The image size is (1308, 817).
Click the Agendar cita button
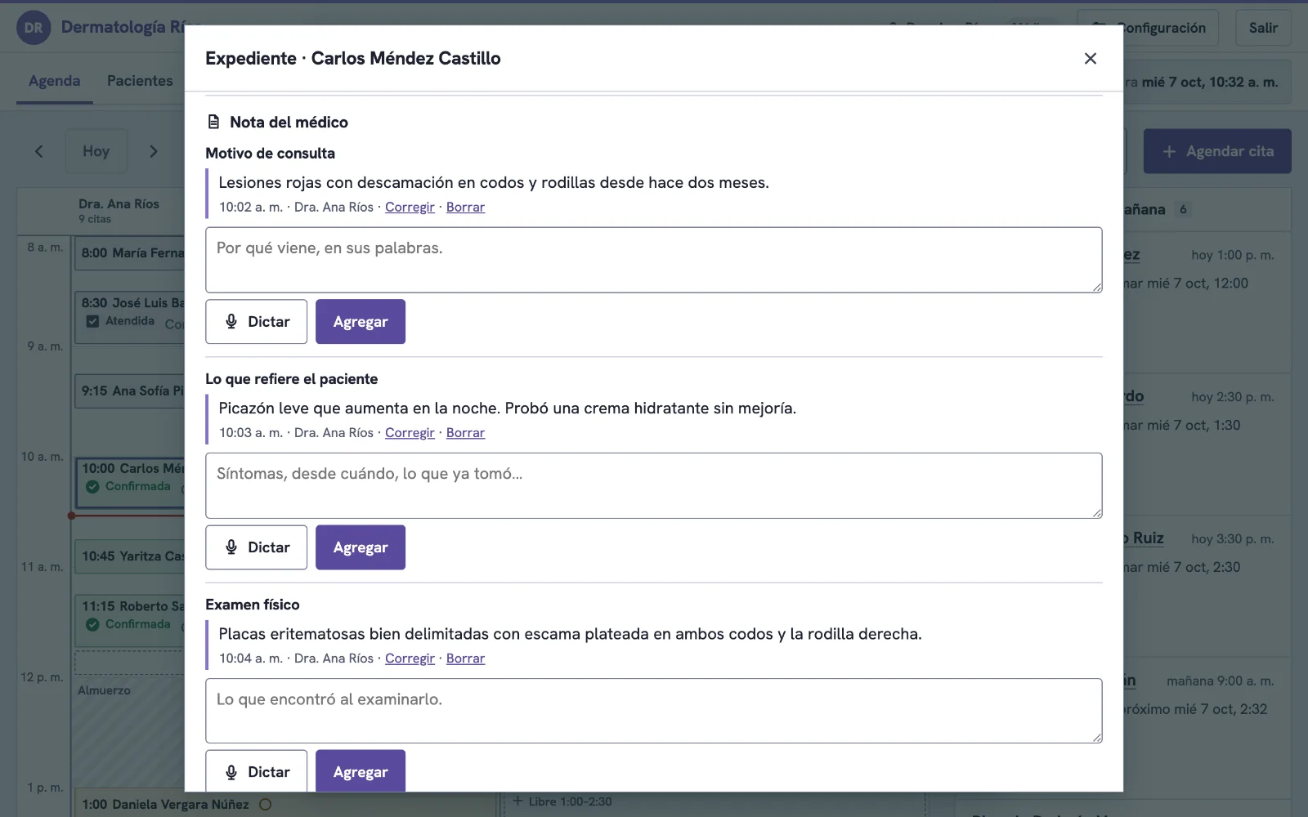[x=1217, y=151]
